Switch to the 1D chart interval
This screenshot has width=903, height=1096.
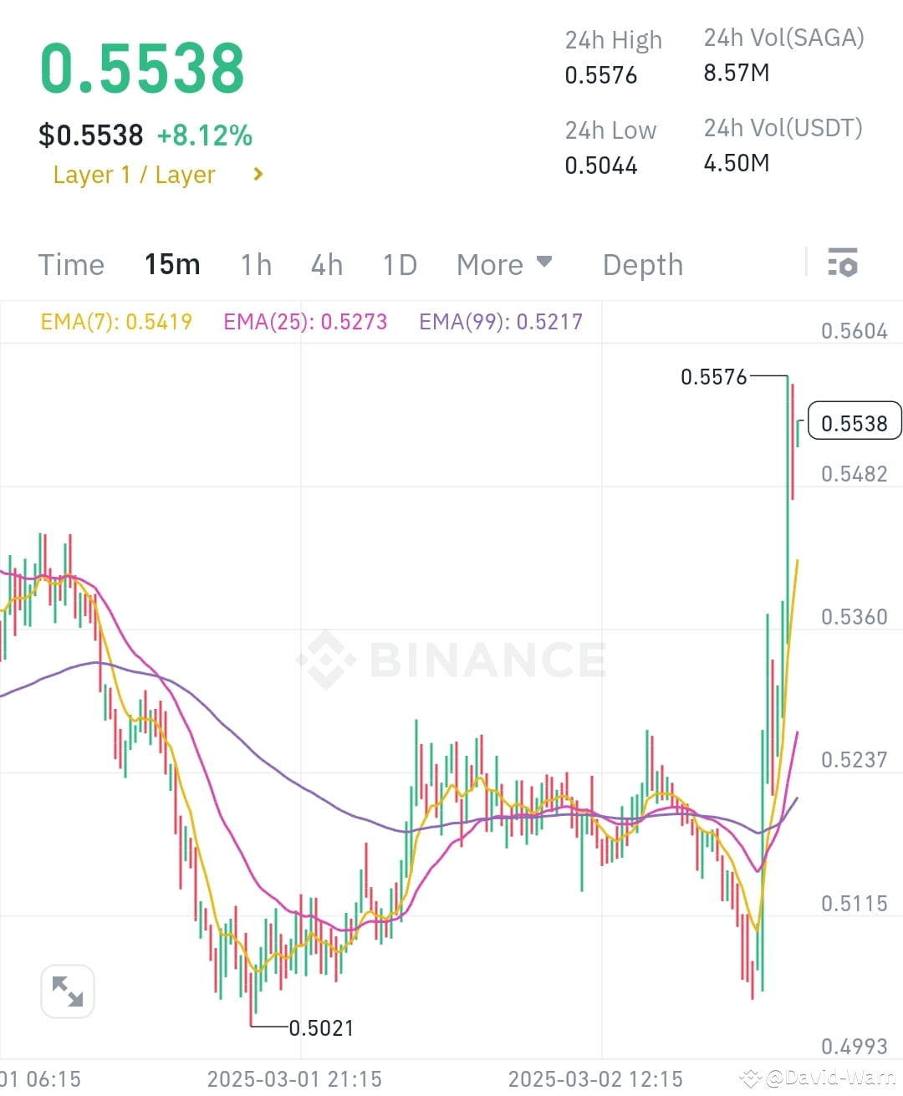click(399, 264)
